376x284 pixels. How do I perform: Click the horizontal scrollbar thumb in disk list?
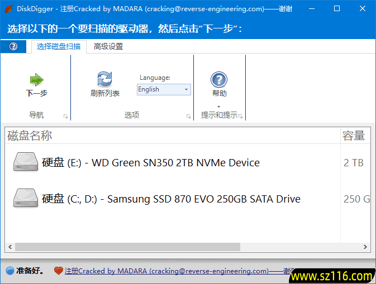[x=127, y=247]
